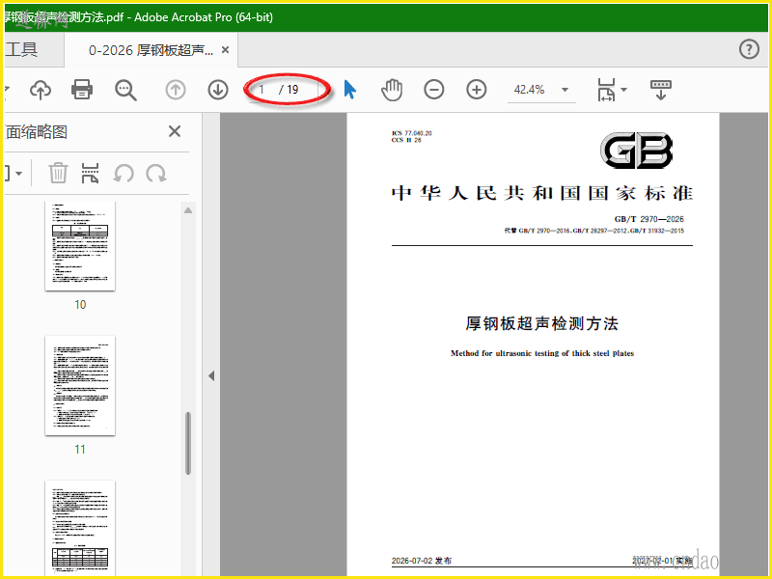Print the document with the printer icon
This screenshot has width=772, height=579.
tap(82, 90)
